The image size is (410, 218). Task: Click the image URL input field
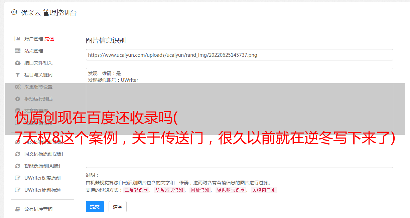[239, 55]
